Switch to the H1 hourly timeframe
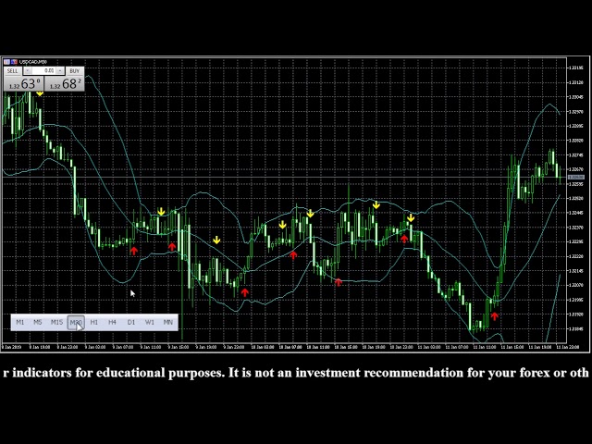The width and height of the screenshot is (592, 444). 94,322
